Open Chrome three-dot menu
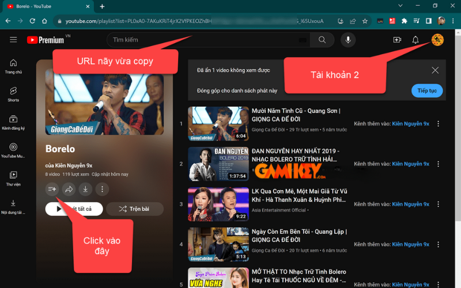The height and width of the screenshot is (288, 461). (x=453, y=21)
